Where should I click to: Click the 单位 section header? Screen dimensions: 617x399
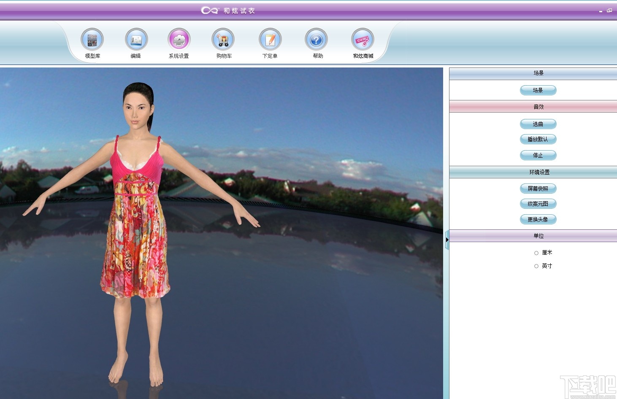[538, 236]
